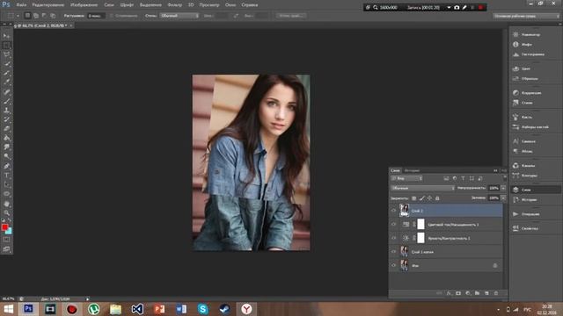Open the 'Файл' menu
This screenshot has height=316, width=563.
coord(21,5)
